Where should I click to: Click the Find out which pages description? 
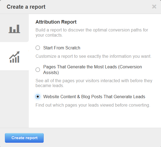pyautogui.click(x=93, y=105)
